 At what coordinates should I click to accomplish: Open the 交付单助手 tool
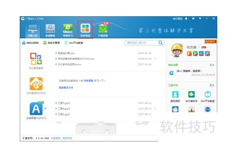191,96
